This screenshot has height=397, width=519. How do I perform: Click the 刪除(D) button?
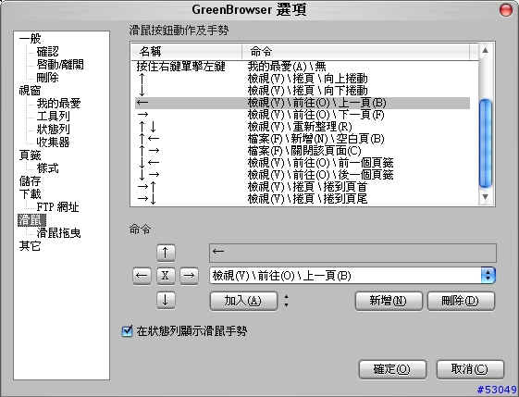(x=461, y=301)
